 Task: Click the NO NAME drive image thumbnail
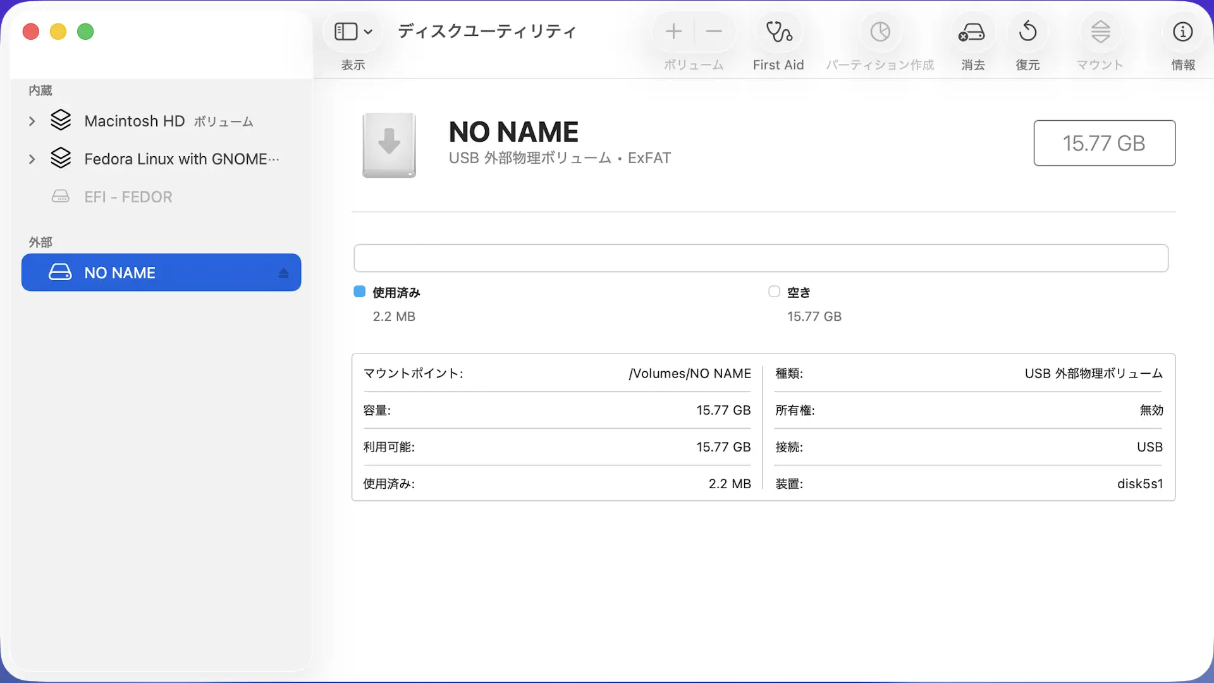[389, 145]
